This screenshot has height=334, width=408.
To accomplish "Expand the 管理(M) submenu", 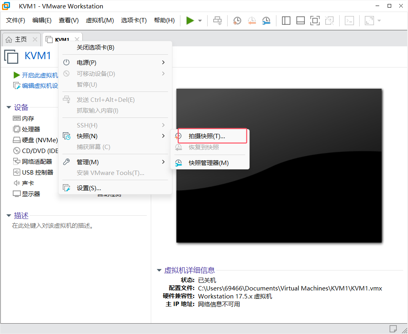I will [x=115, y=162].
